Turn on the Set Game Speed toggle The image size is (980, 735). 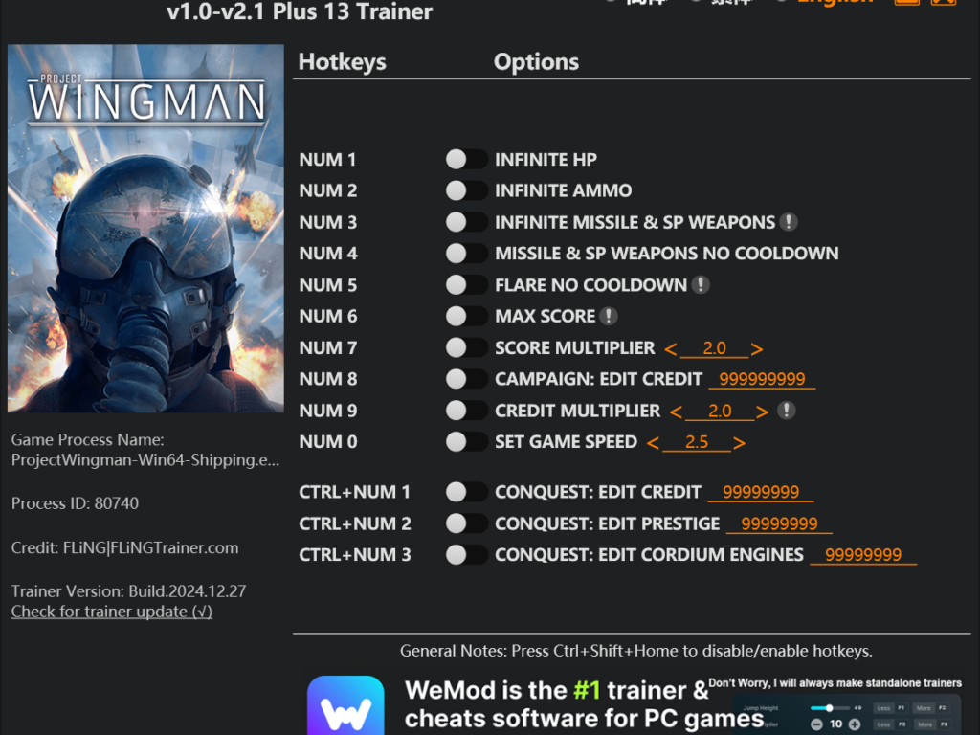point(466,442)
